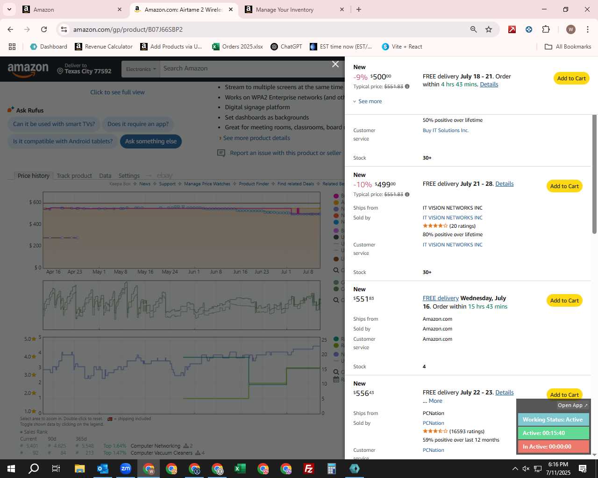
Task: Click the offers panel vertical scrollbar
Action: (x=594, y=174)
